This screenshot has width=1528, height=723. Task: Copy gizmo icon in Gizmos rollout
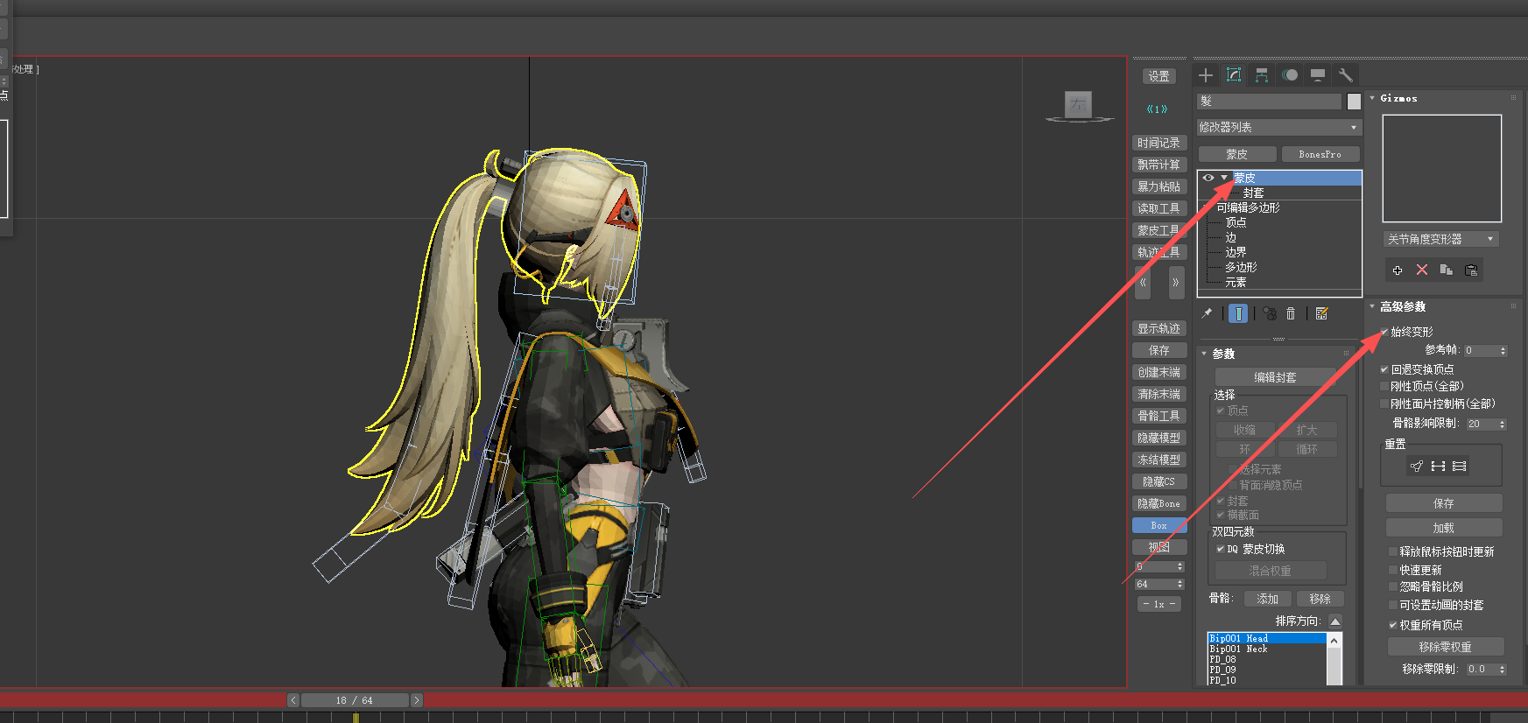1447,270
